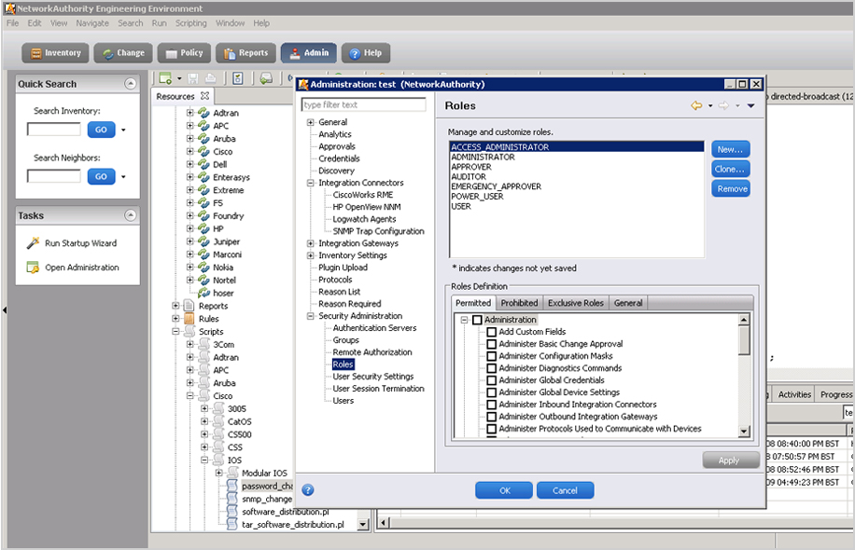Click the floppy disk Save icon
Screen dimensions: 855x550
[x=193, y=78]
